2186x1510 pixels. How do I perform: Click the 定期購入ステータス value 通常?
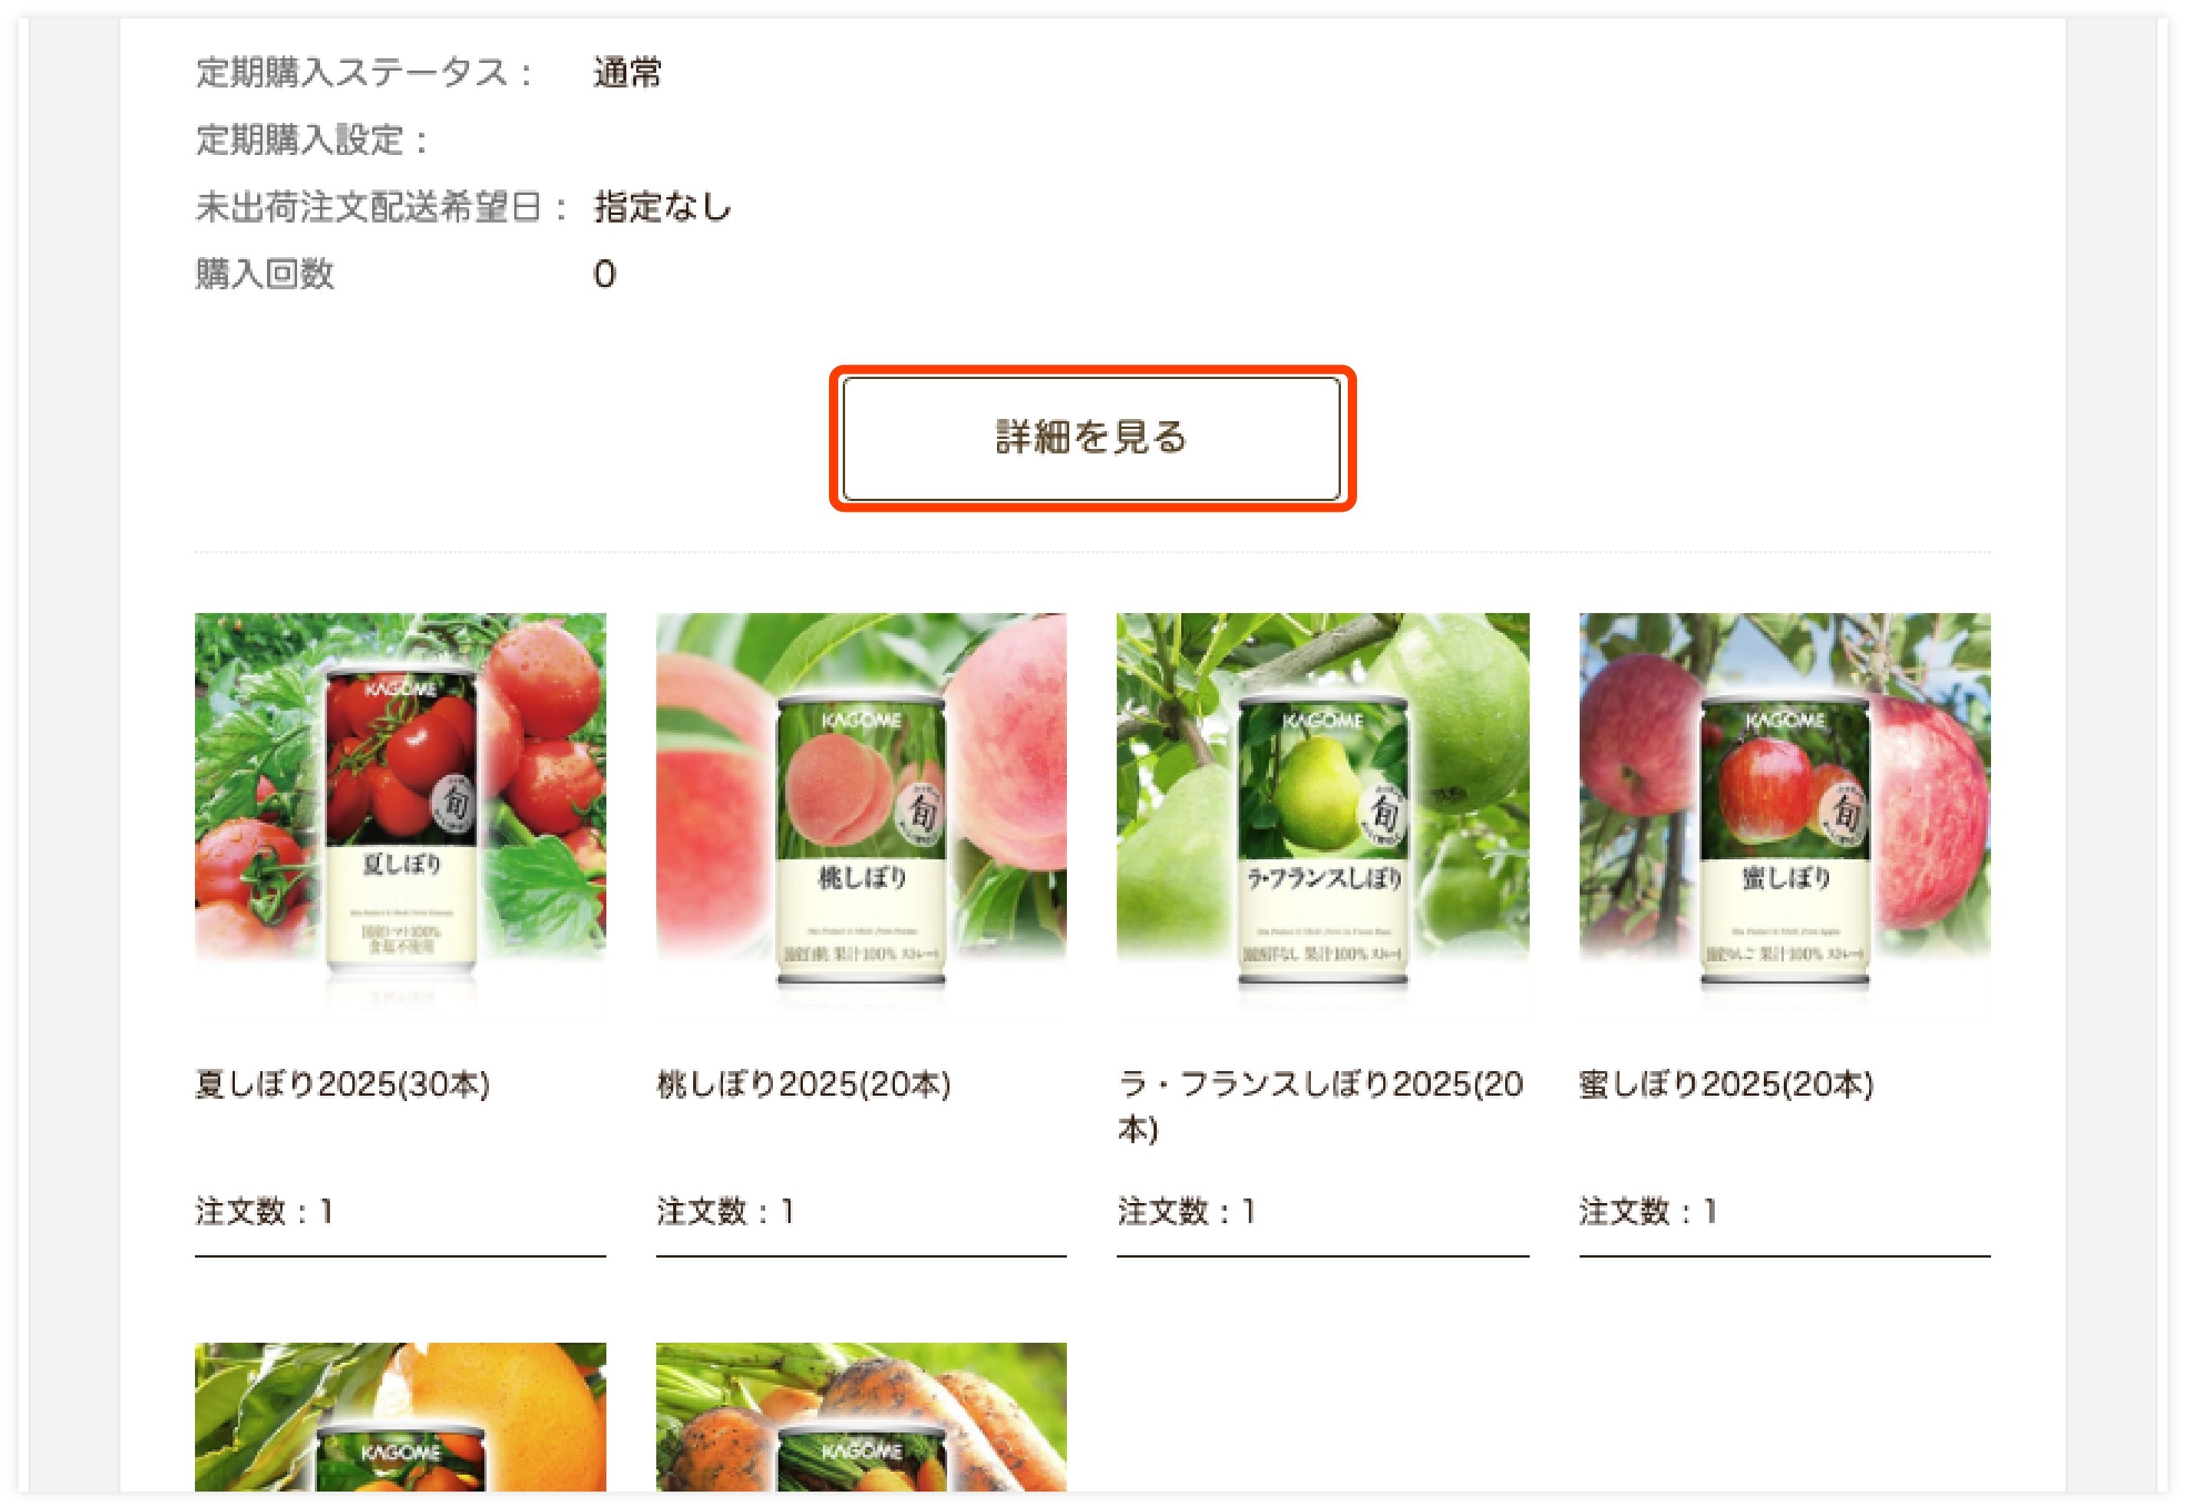(x=627, y=73)
